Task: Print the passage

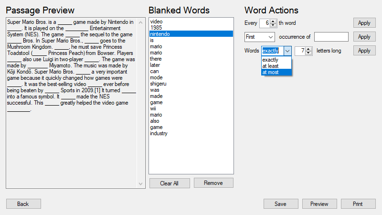Action: coord(358,204)
